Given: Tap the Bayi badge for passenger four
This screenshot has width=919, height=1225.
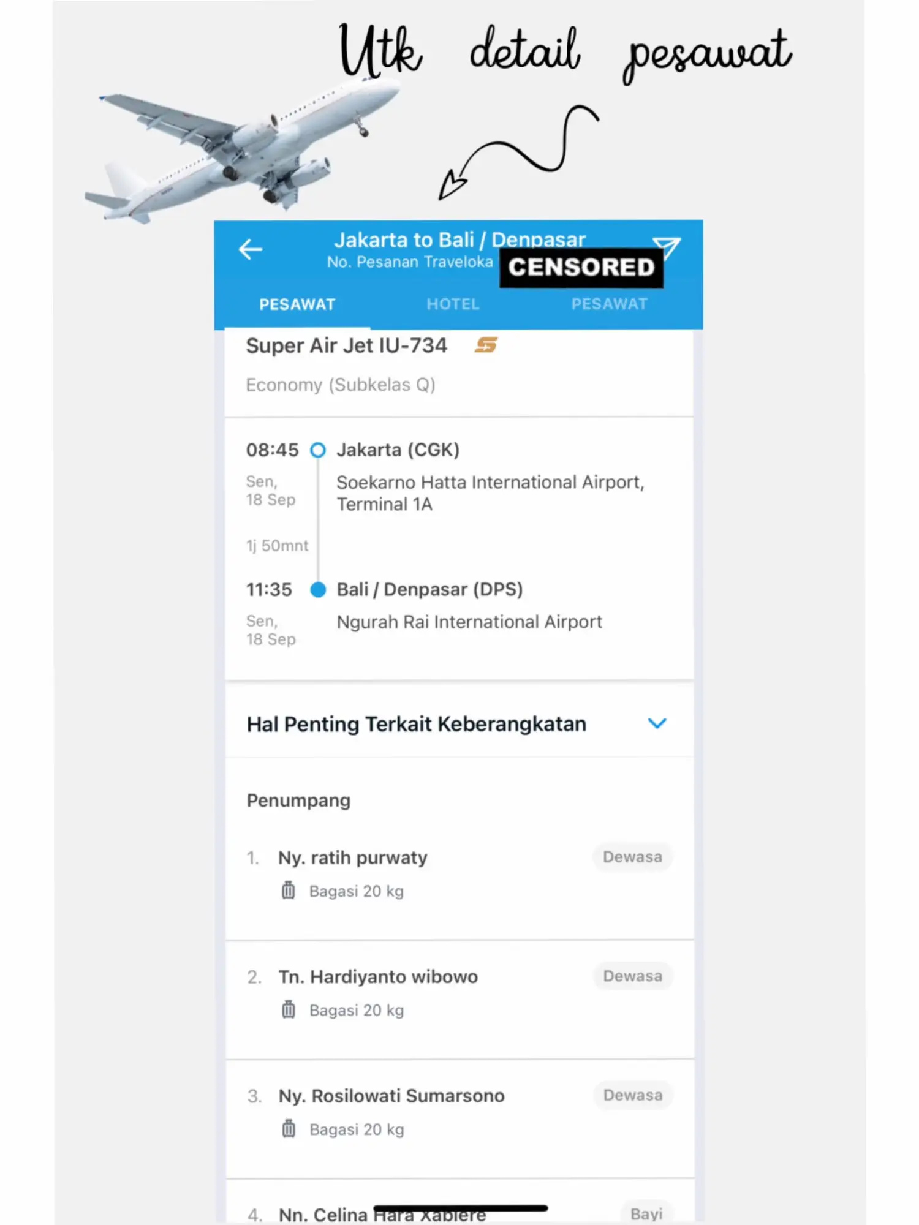Looking at the screenshot, I should (646, 1213).
